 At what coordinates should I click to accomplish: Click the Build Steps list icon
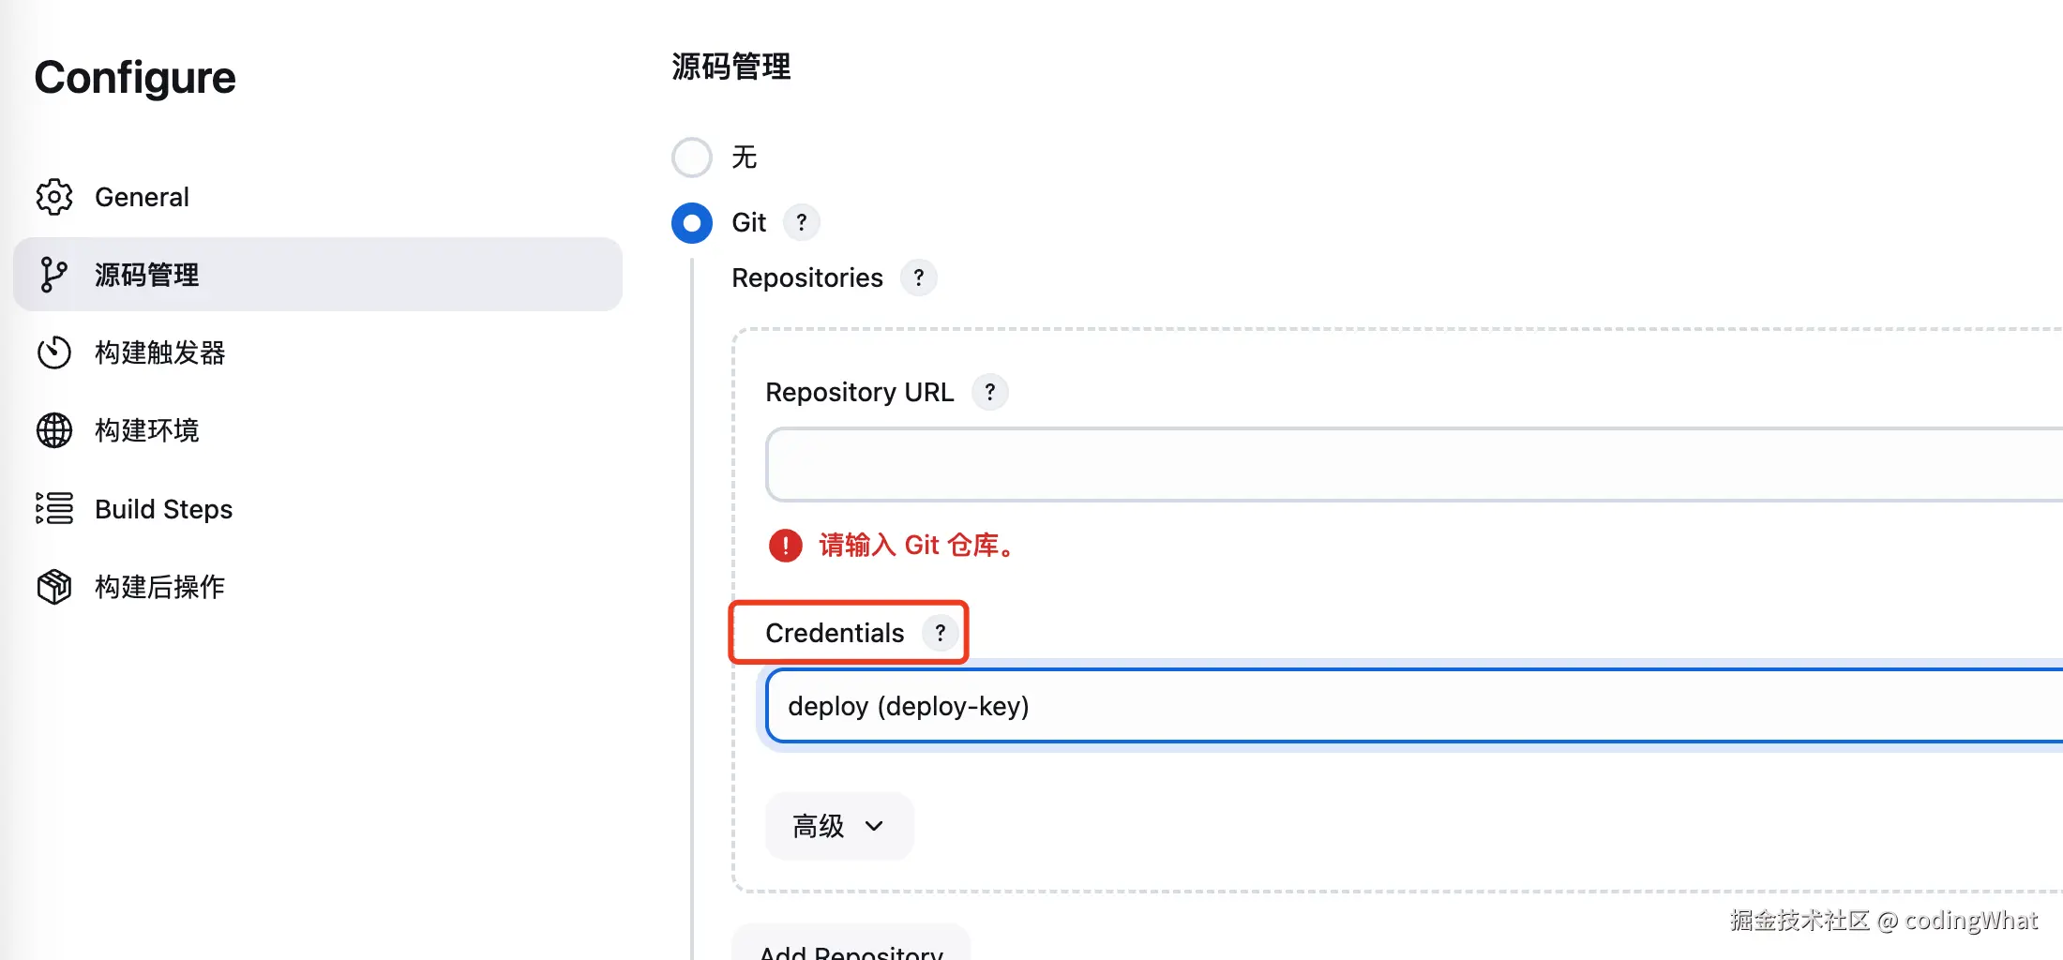coord(54,508)
